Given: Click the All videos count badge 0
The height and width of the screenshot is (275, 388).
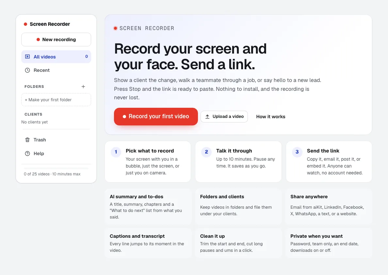Looking at the screenshot, I should [86, 57].
